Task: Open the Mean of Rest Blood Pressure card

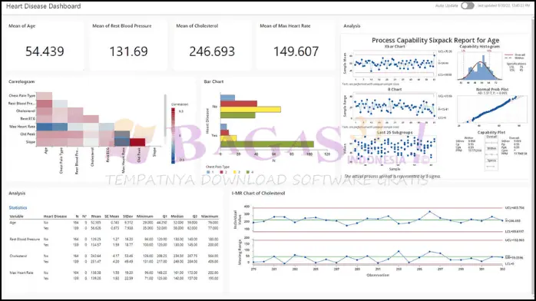Action: click(x=128, y=45)
